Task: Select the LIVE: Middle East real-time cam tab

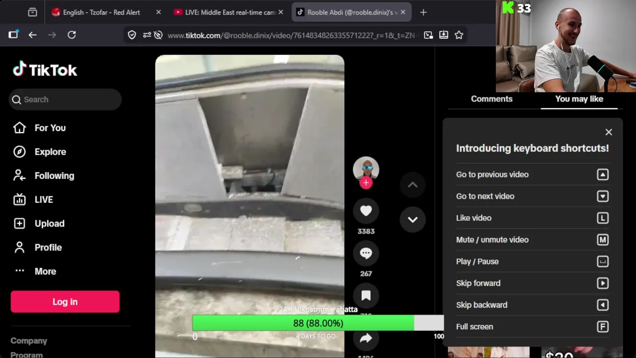Action: click(x=229, y=12)
